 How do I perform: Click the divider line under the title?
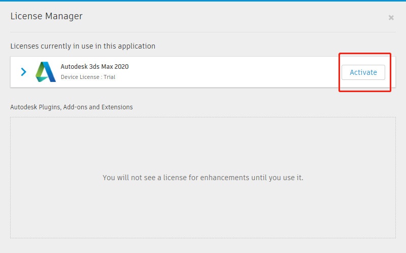[203, 32]
